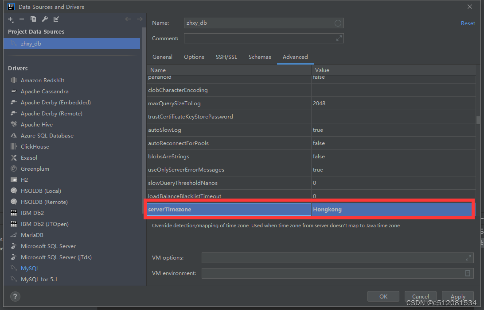Open help via the question mark icon

pyautogui.click(x=15, y=296)
